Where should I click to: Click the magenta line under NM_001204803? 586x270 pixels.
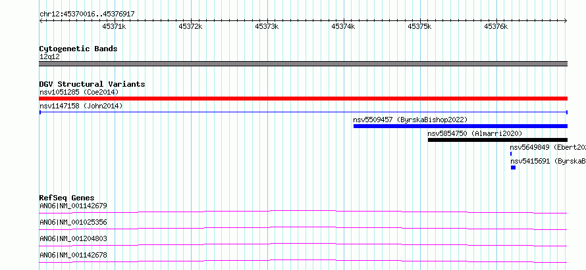(303, 245)
